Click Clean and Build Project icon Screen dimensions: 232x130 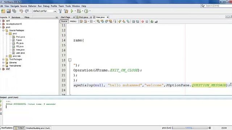click(66, 11)
